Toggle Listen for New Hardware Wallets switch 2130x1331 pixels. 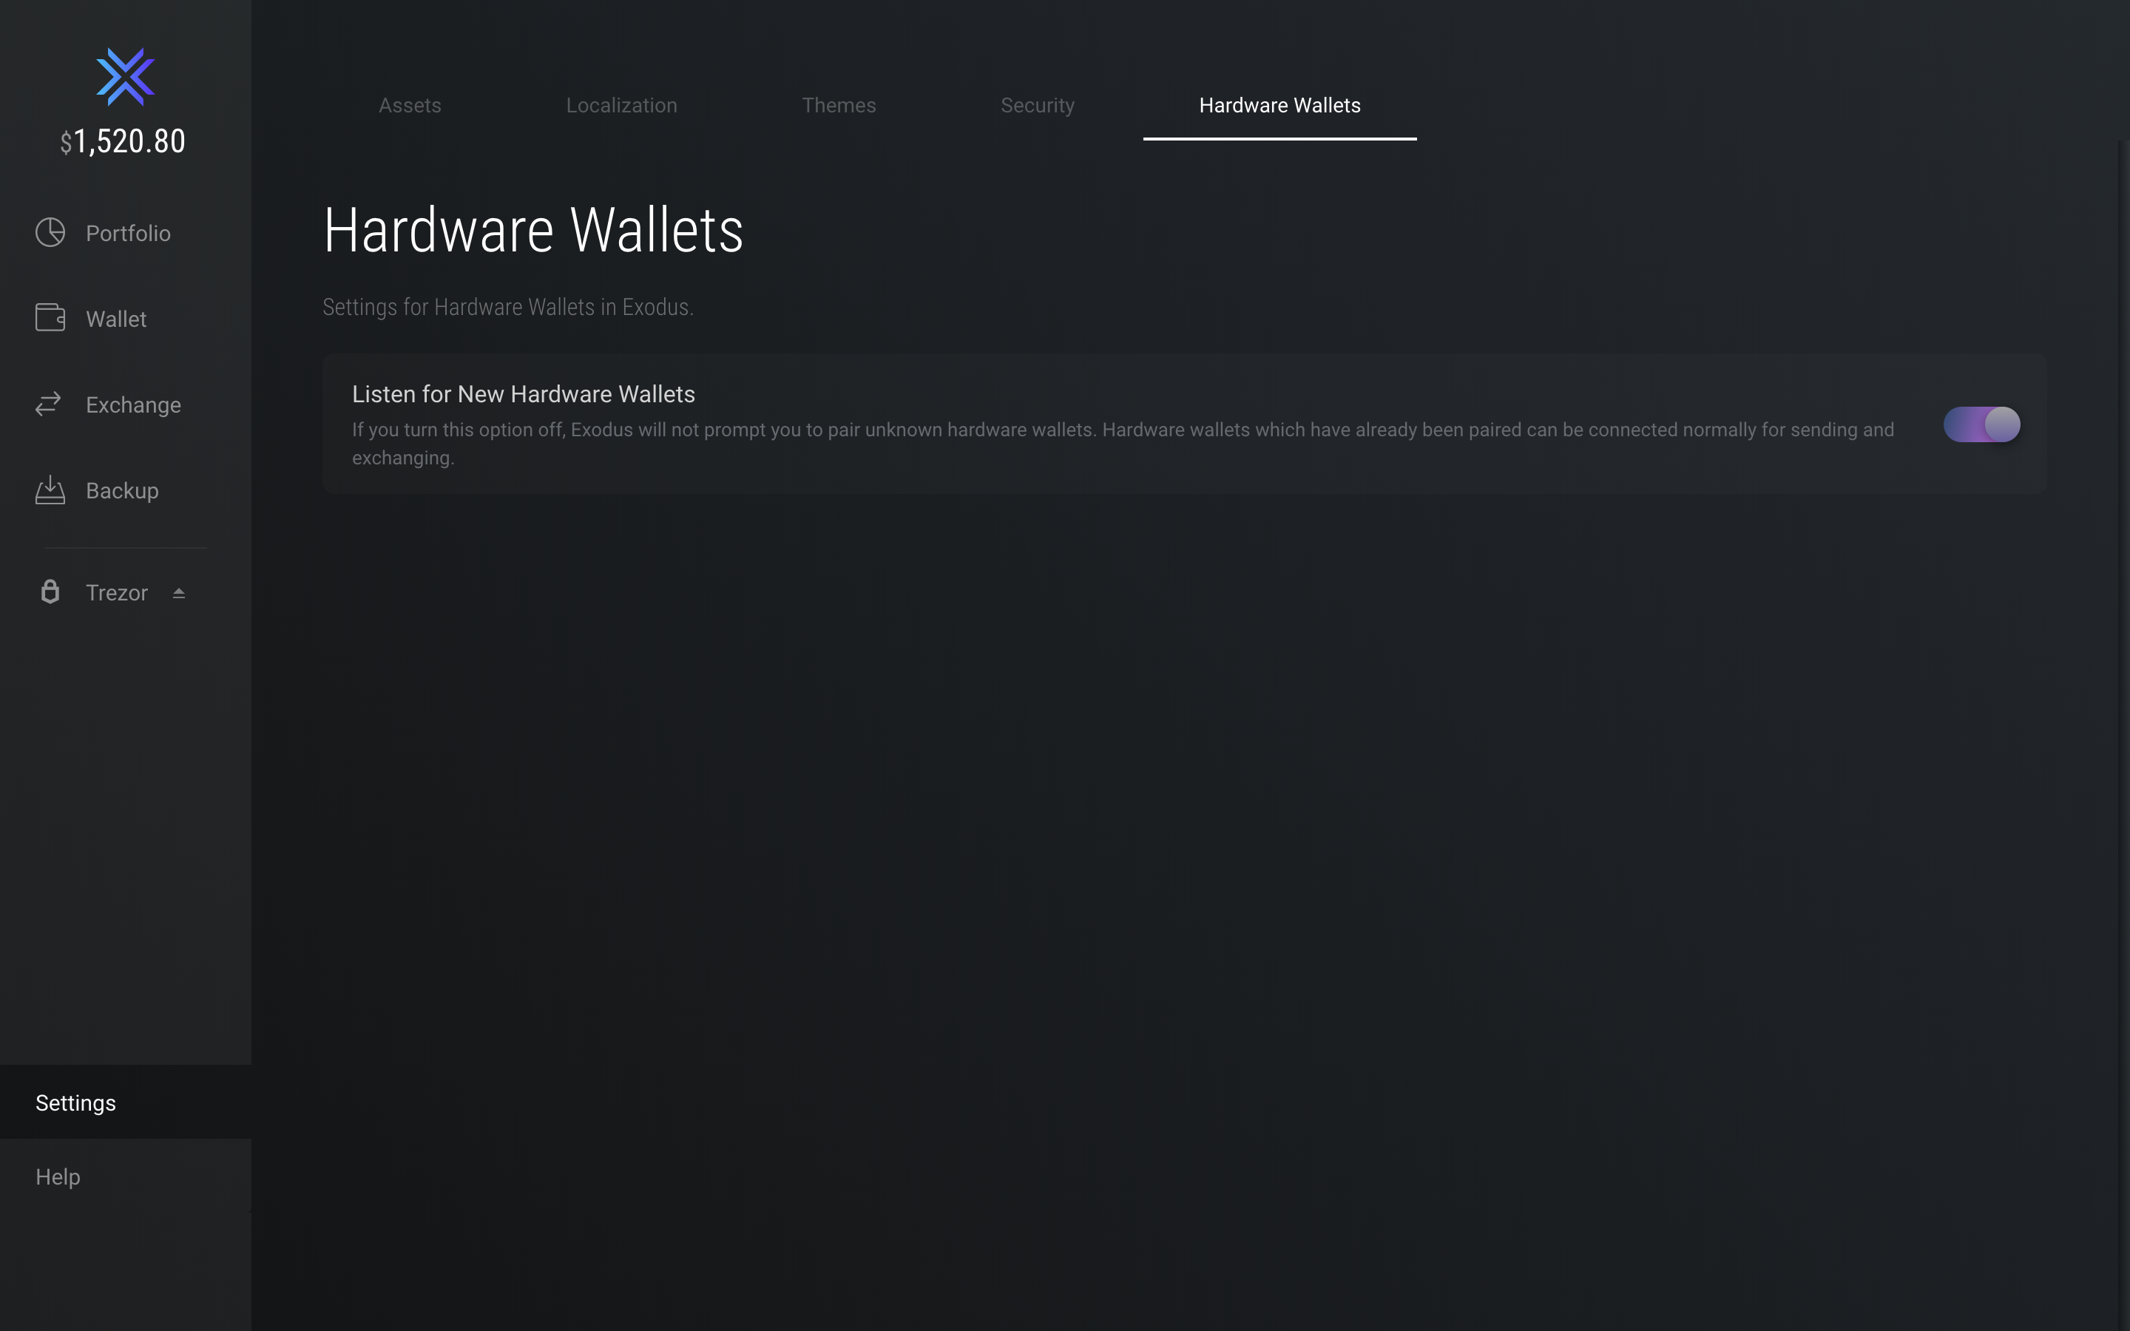click(1981, 424)
